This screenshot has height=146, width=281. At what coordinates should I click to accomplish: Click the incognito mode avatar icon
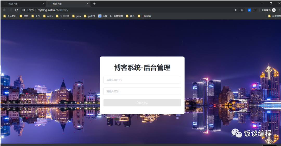pyautogui.click(x=274, y=10)
